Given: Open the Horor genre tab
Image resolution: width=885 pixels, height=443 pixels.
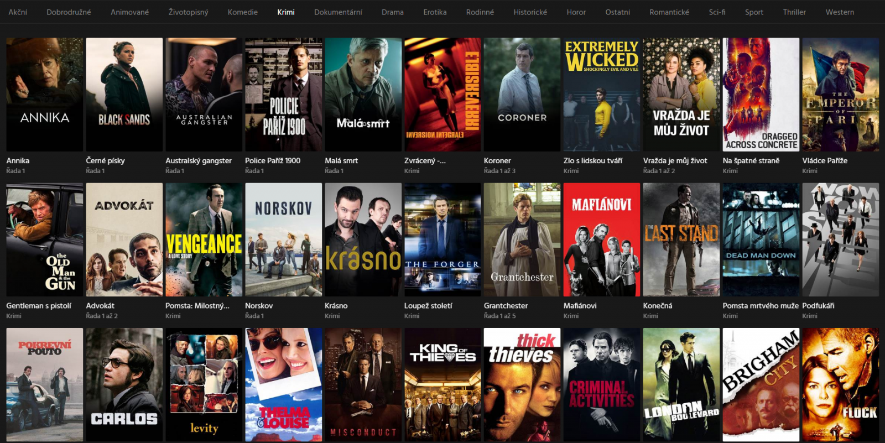Looking at the screenshot, I should [576, 12].
